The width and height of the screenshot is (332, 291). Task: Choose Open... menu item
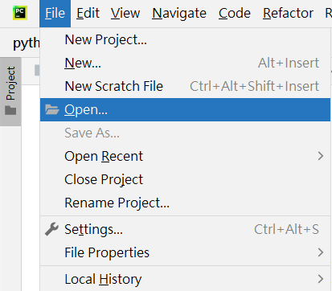(x=185, y=109)
